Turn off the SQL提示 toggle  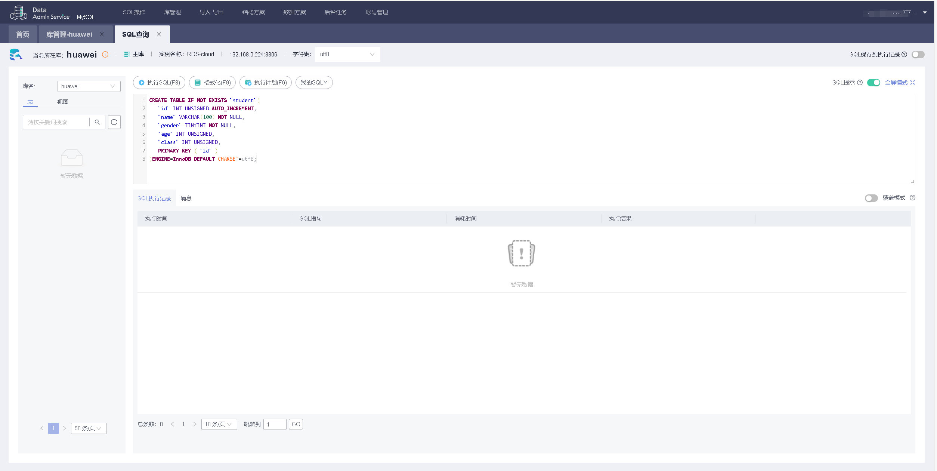click(873, 83)
